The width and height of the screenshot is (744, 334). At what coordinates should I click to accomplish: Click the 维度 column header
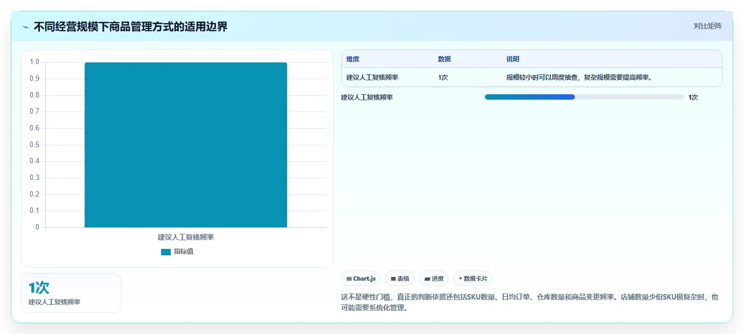click(353, 59)
